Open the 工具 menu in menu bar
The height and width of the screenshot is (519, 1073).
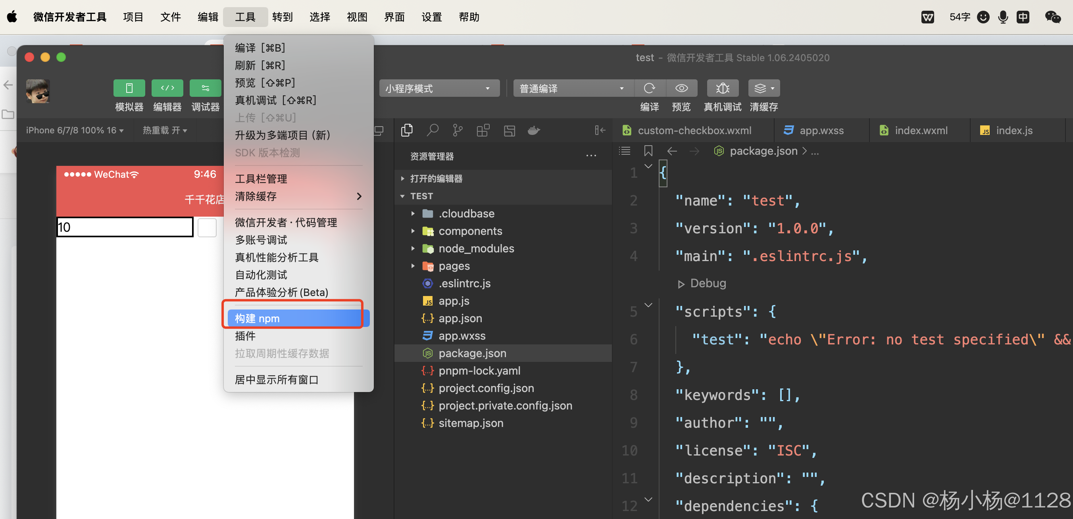point(245,17)
